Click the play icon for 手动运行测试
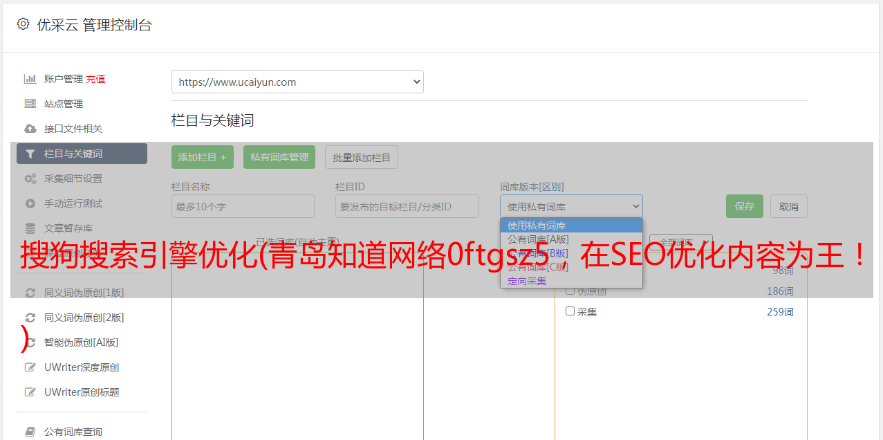Image resolution: width=883 pixels, height=440 pixels. (30, 203)
